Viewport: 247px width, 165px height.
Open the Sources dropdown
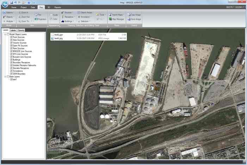(x=68, y=12)
